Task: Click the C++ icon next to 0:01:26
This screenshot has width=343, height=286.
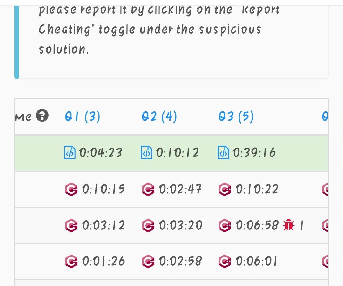Action: [71, 261]
